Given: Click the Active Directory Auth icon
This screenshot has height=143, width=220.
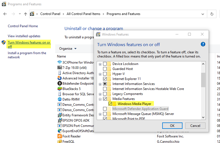Looking at the screenshot, I should coord(60,73).
